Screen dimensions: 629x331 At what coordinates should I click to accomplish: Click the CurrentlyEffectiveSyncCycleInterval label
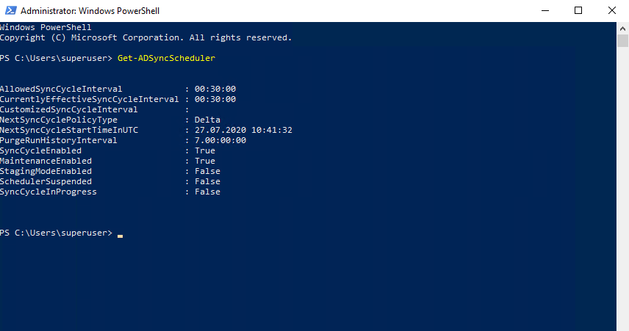pos(89,99)
